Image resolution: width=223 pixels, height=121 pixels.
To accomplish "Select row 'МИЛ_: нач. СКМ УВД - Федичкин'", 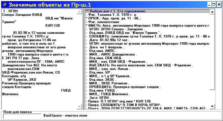I will [x=147, y=62].
